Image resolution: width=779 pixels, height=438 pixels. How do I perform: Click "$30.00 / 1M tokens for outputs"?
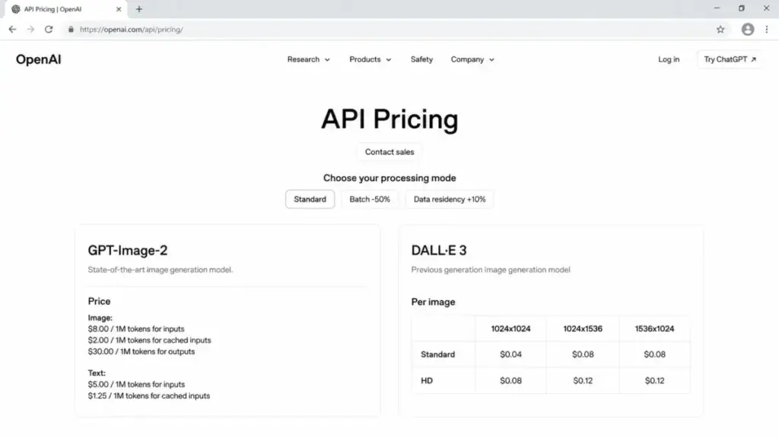(x=141, y=351)
